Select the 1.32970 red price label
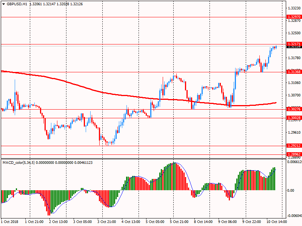The height and width of the screenshot is (226, 302). 294,17
